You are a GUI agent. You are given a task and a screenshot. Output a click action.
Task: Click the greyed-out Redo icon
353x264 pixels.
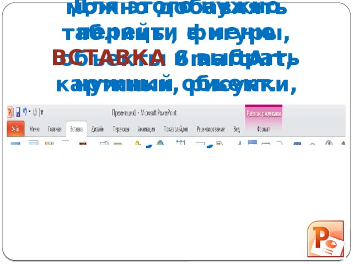pyautogui.click(x=35, y=112)
